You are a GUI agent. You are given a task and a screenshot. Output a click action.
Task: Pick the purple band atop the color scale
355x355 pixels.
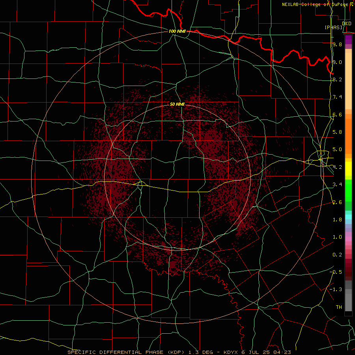coord(348,40)
